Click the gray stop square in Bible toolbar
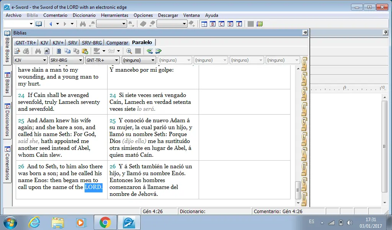Image resolution: width=392 pixels, height=230 pixels. [x=138, y=51]
